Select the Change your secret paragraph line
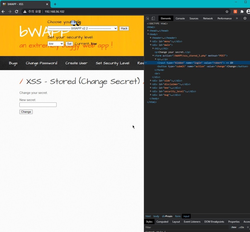The image size is (250, 232). click(x=172, y=52)
